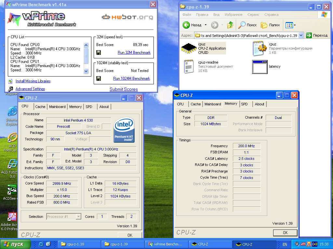
Task: Click the EN language indicator
Action: [285, 244]
